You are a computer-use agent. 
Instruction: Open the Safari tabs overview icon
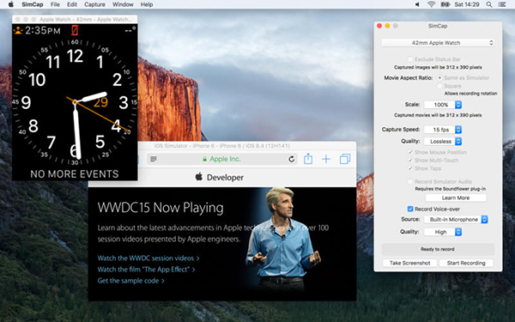[x=345, y=159]
